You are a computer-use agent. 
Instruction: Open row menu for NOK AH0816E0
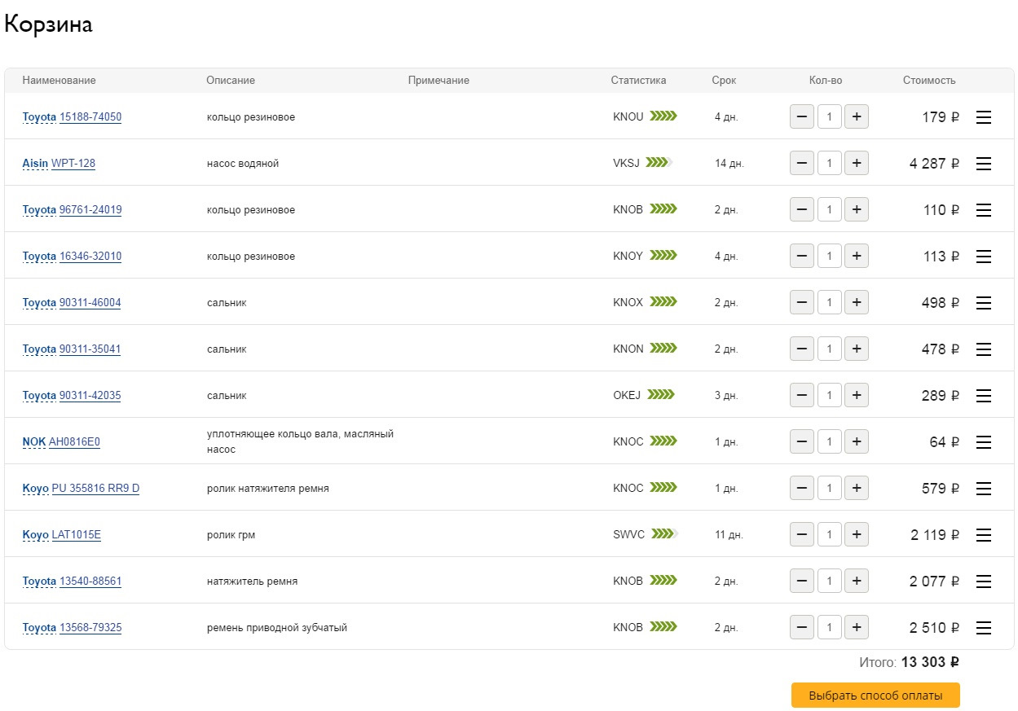click(x=984, y=442)
